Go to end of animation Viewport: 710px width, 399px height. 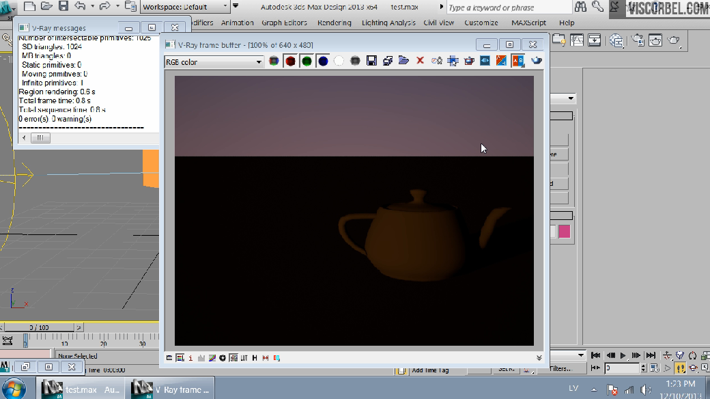[x=651, y=355]
